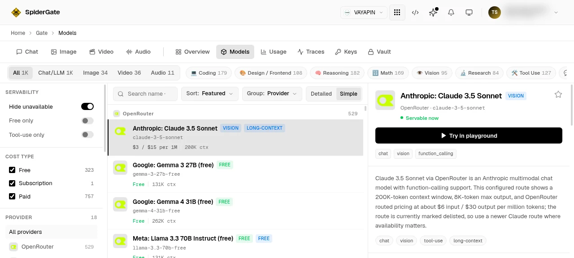Screen dimensions: 574x258
Task: Filter by Chat/LLM 1K models
Action: tap(56, 73)
